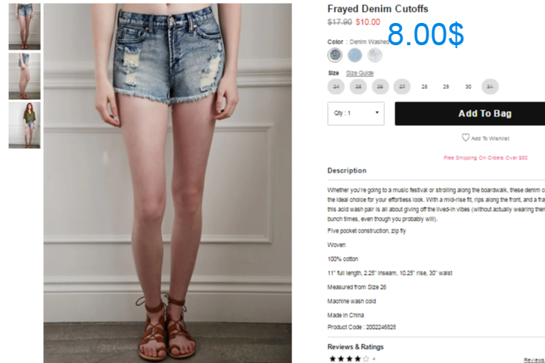View the first front-view thumbnail

click(24, 27)
